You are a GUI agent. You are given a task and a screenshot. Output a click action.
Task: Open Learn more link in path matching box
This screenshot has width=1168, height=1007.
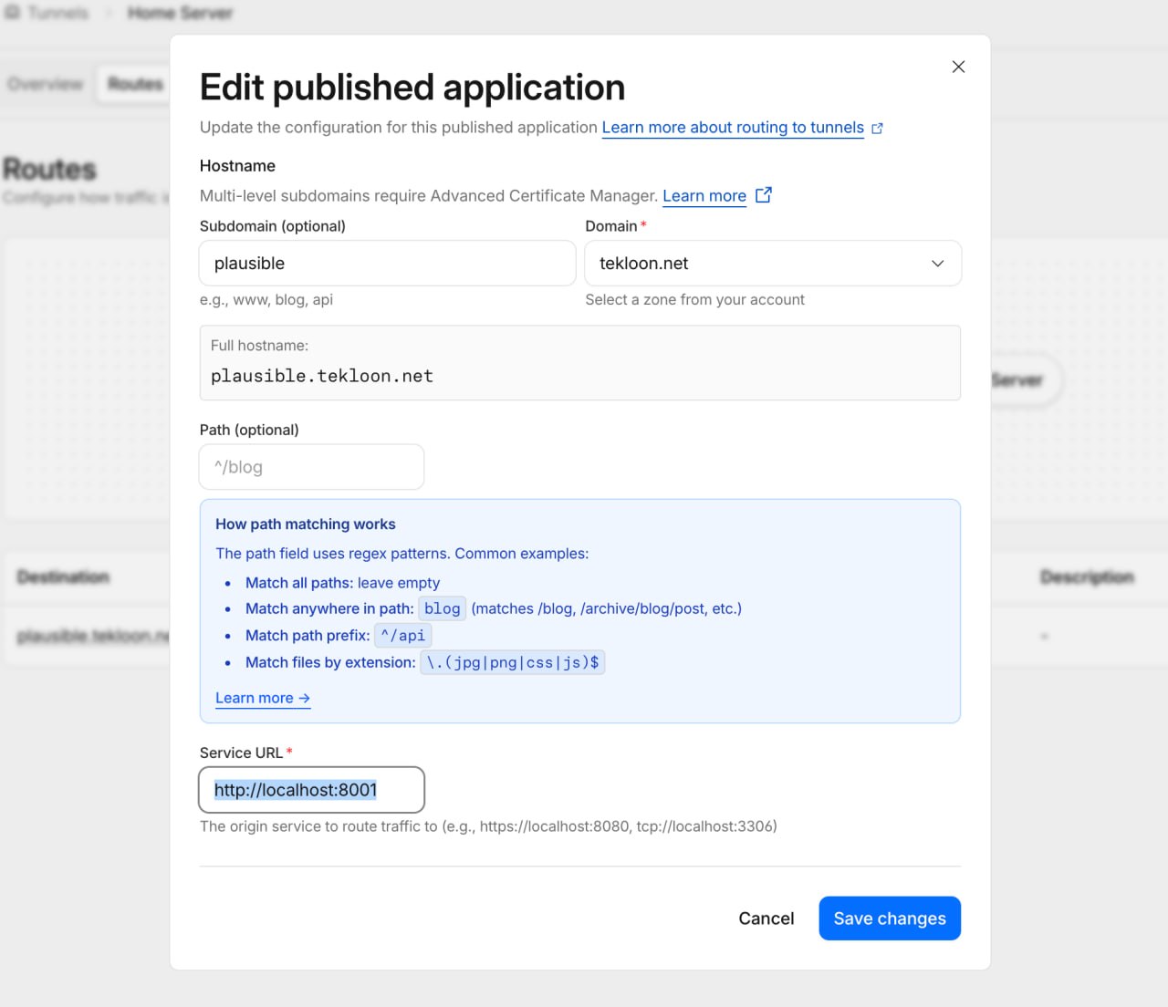[x=263, y=698]
